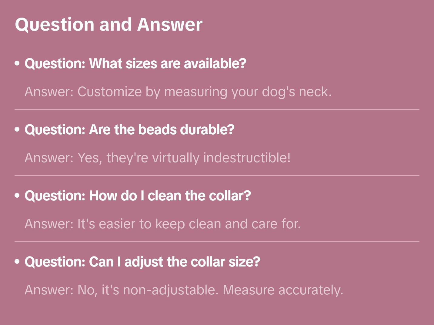
Task: Click the divider line below the beads answer
Action: [x=217, y=176]
